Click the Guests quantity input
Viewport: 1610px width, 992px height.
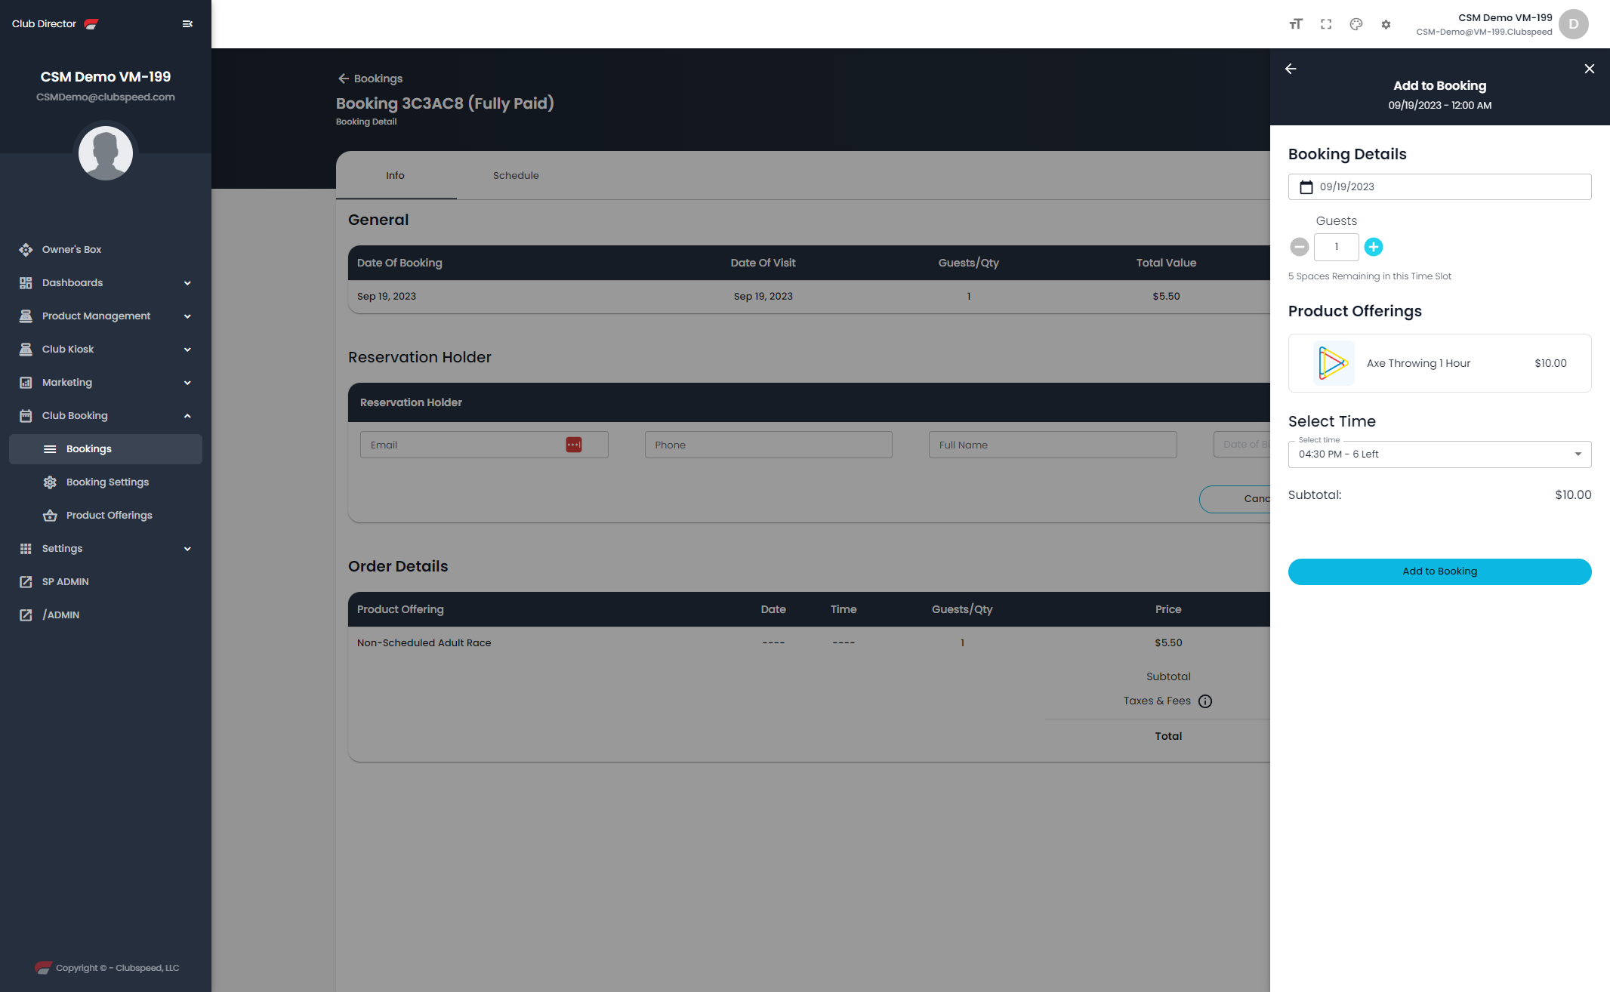(x=1336, y=247)
